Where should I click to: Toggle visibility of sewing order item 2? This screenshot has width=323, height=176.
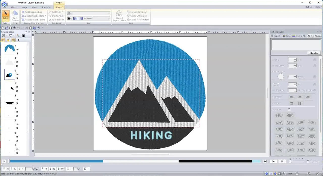(17, 62)
